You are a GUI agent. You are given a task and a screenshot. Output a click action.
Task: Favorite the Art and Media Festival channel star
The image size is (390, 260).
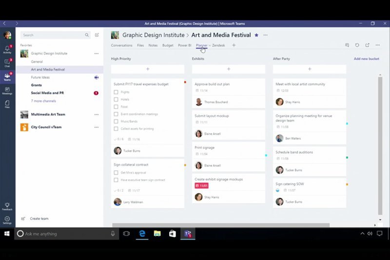point(256,35)
